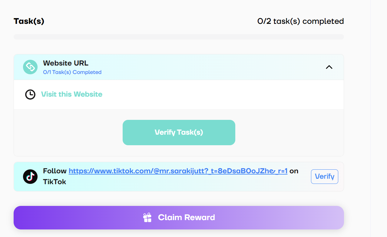Click the Website URL section header

coord(179,67)
